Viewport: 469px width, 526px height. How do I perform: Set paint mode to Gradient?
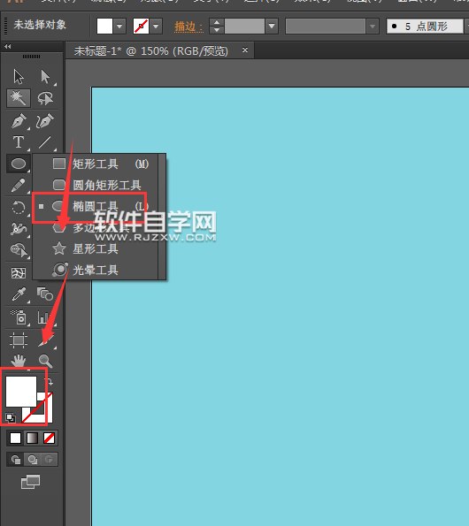click(x=32, y=438)
